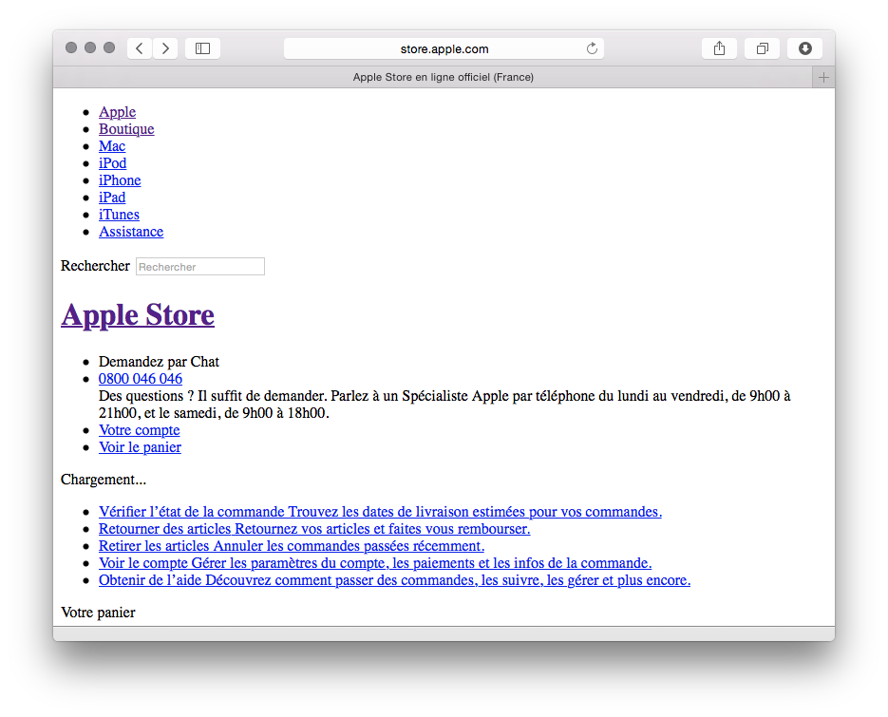Open the Share menu icon
This screenshot has width=888, height=717.
point(719,48)
